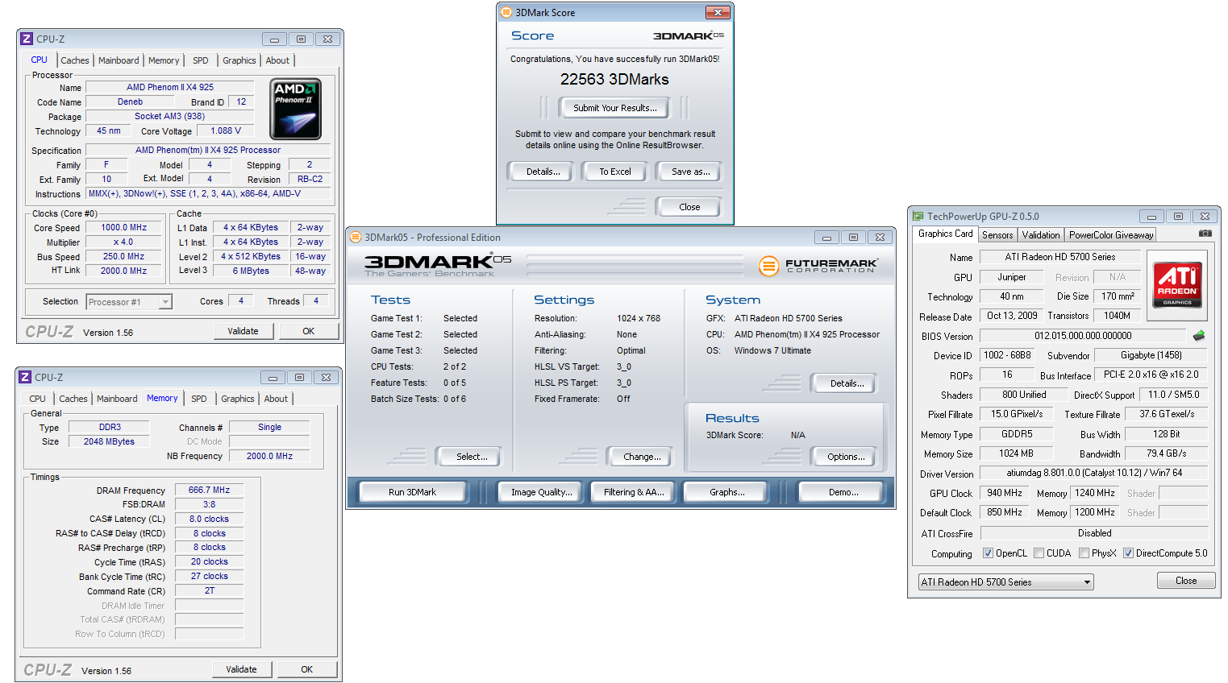Screen dimensions: 1228x683
Task: Click OK in Memory CPU-Z window
Action: tap(306, 669)
